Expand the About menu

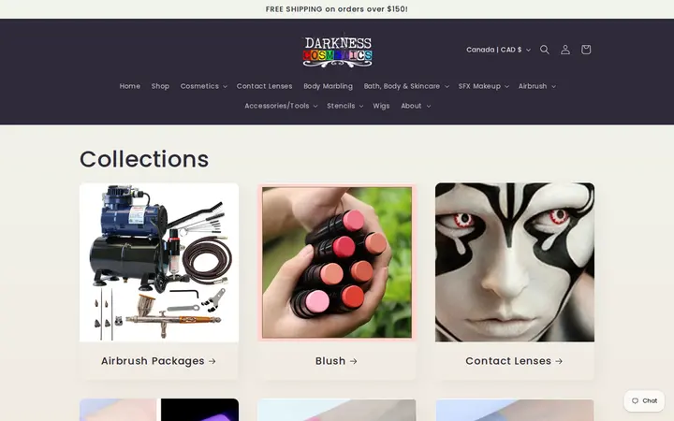coord(416,106)
